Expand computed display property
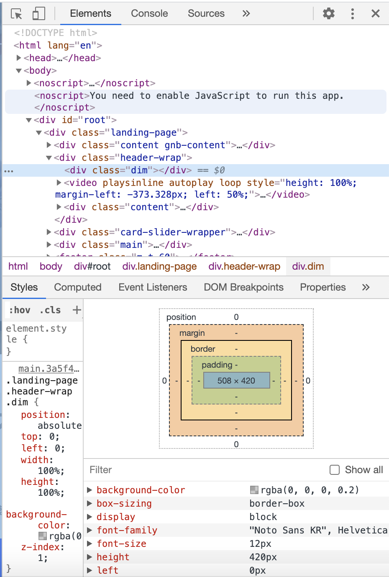 [x=90, y=517]
